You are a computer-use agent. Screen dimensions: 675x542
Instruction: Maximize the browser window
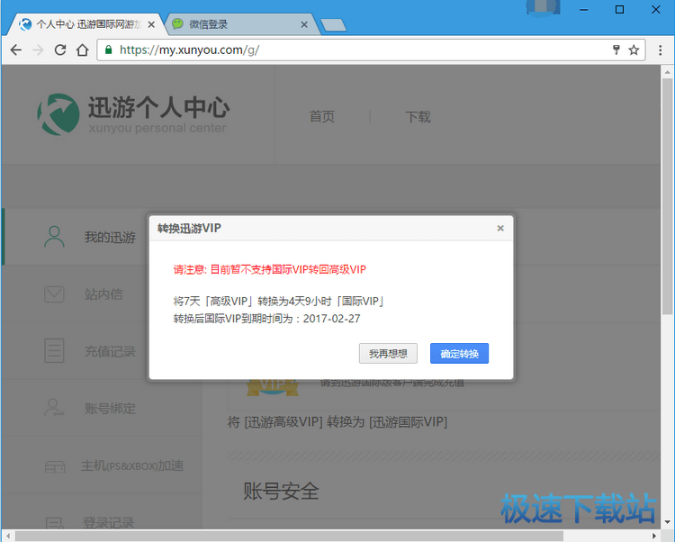(619, 10)
